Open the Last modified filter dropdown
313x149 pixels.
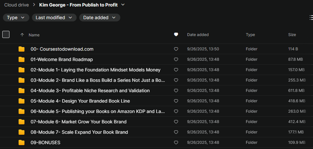54,18
